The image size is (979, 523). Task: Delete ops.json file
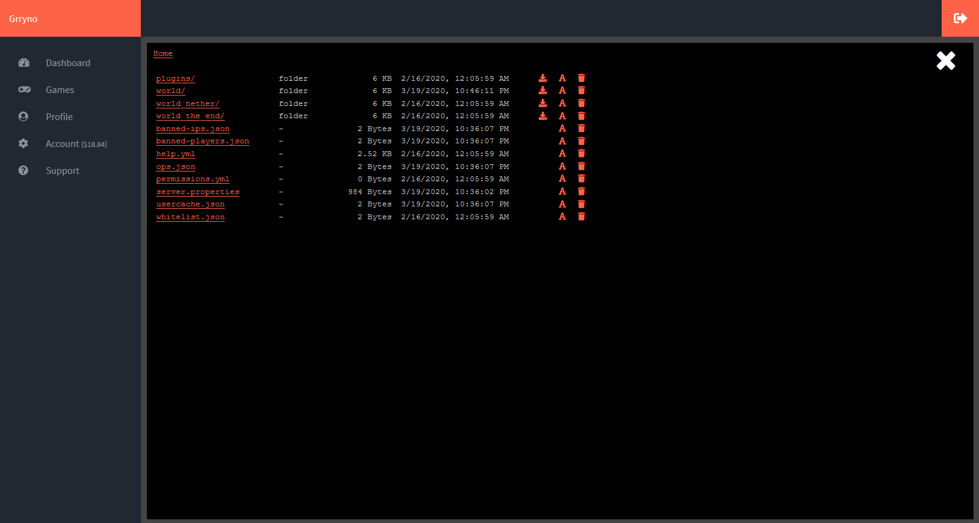coord(582,167)
